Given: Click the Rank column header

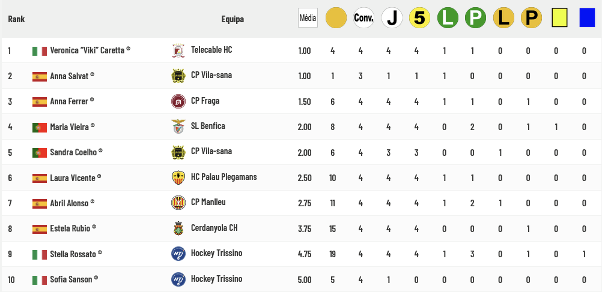Looking at the screenshot, I should pos(16,19).
